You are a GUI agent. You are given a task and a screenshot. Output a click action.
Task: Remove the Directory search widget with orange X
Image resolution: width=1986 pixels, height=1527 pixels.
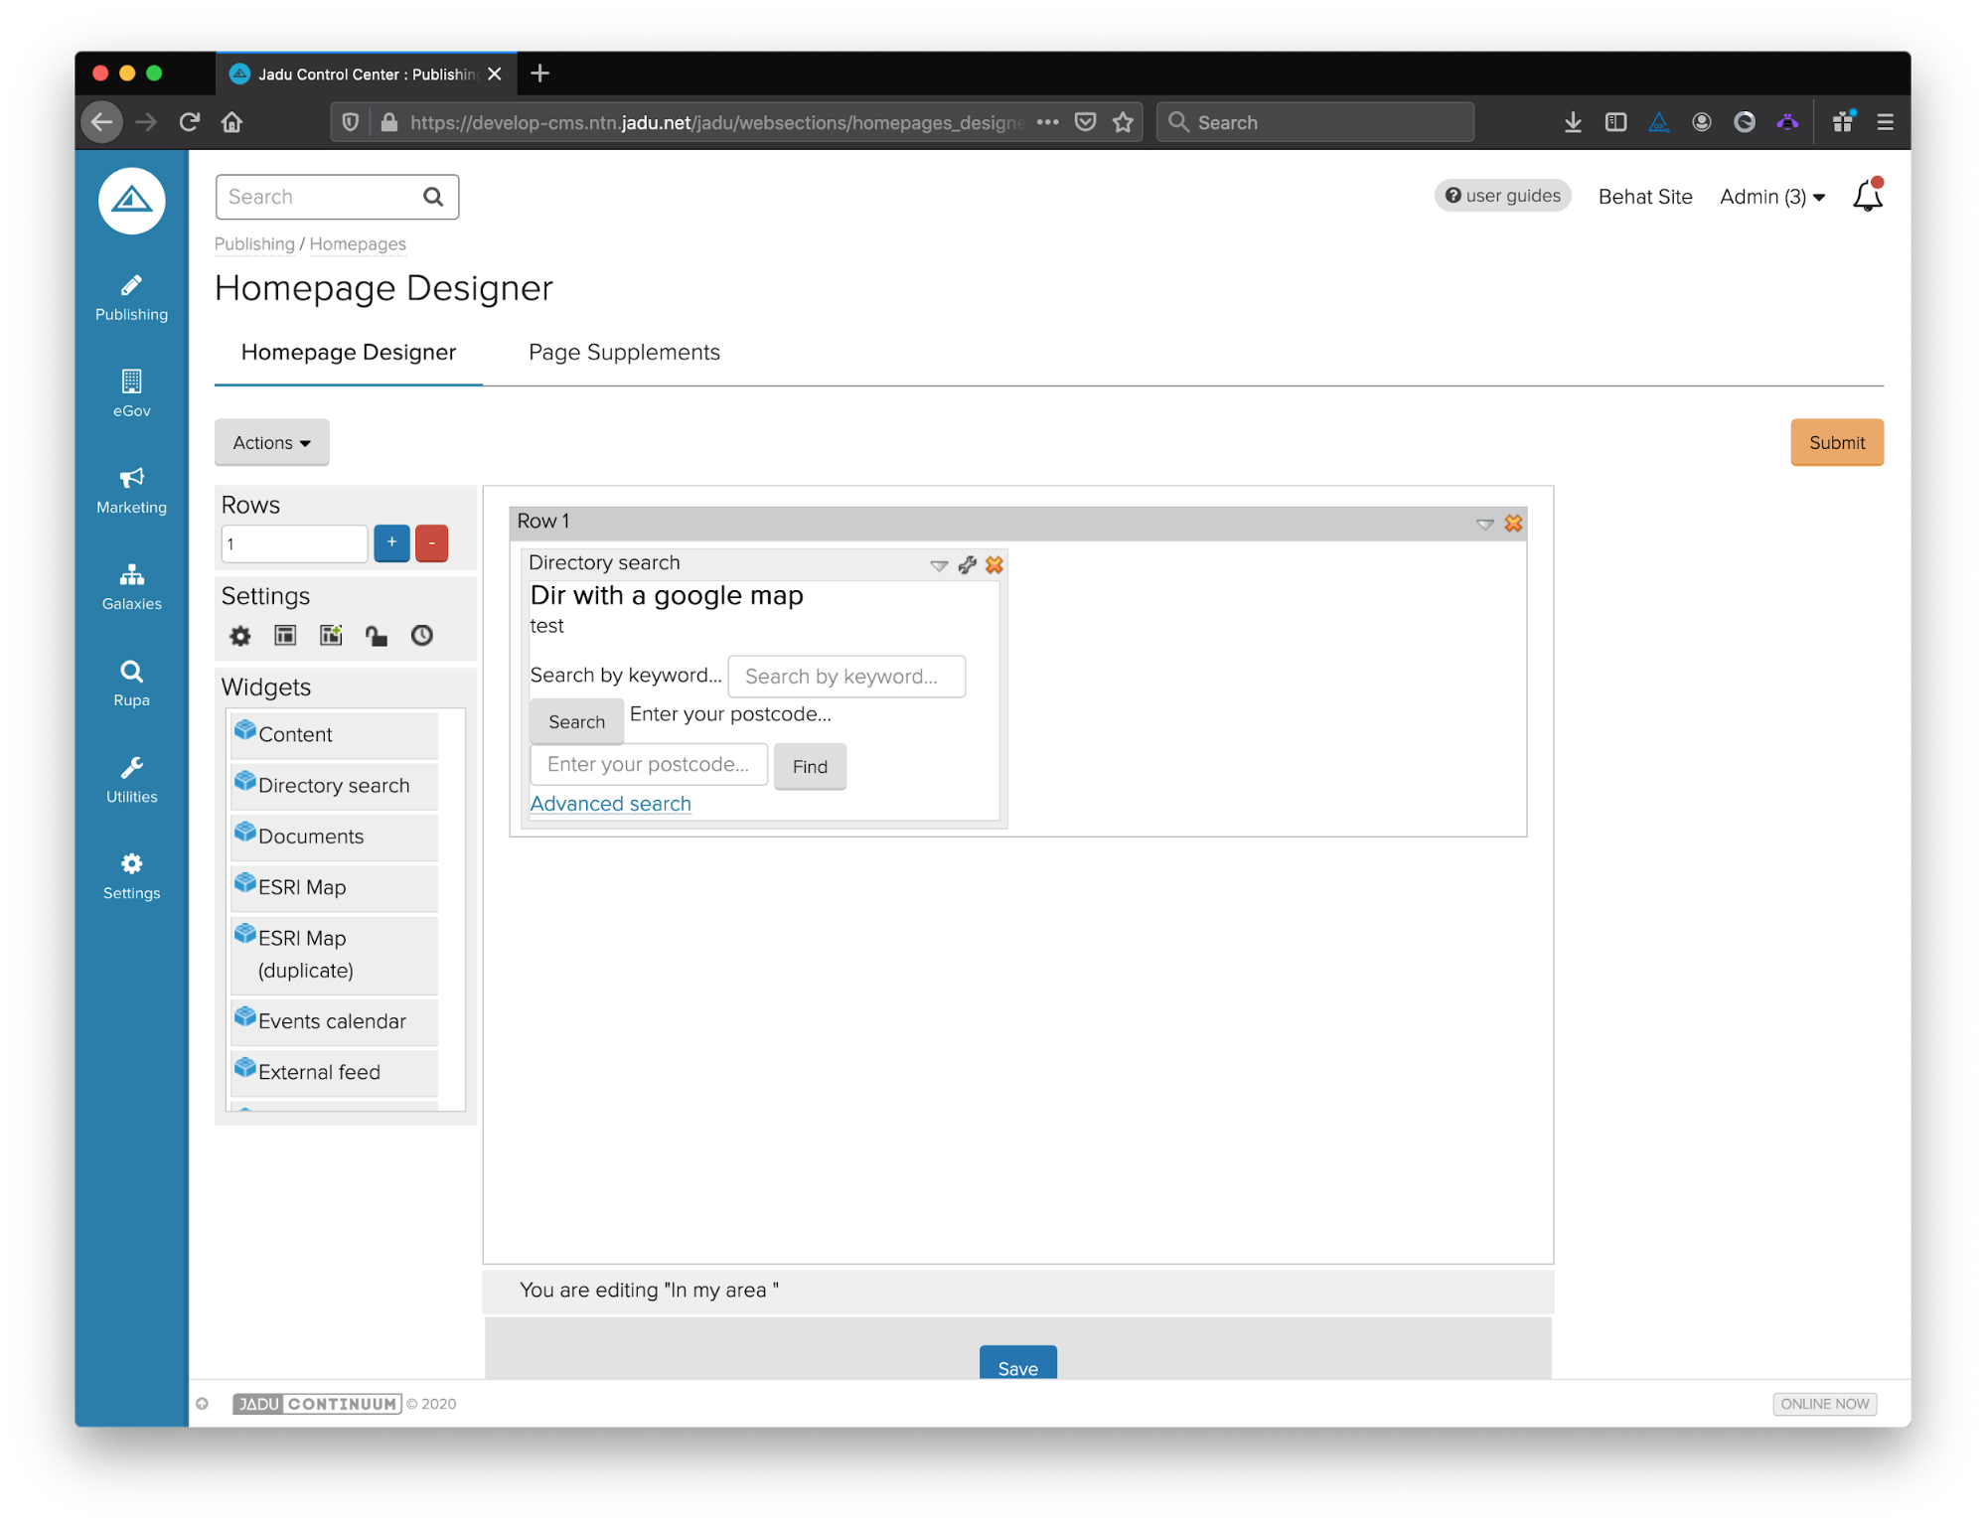coord(994,565)
